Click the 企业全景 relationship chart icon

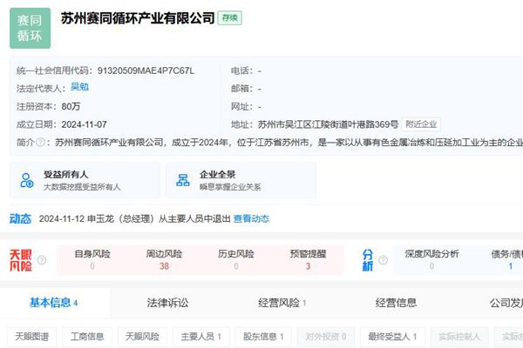point(183,180)
